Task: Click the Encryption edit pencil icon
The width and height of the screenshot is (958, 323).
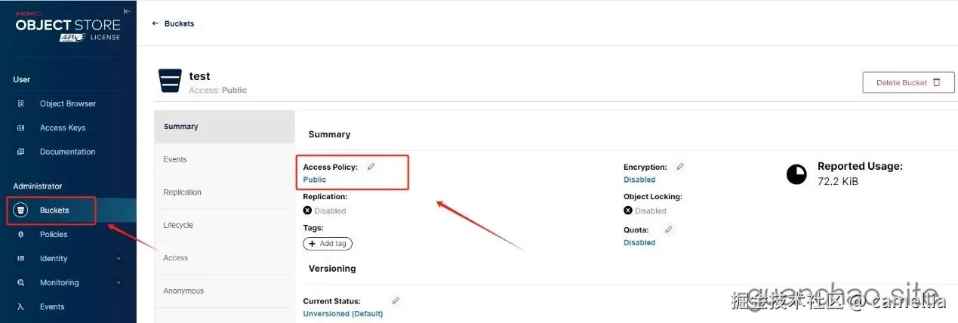Action: tap(680, 167)
